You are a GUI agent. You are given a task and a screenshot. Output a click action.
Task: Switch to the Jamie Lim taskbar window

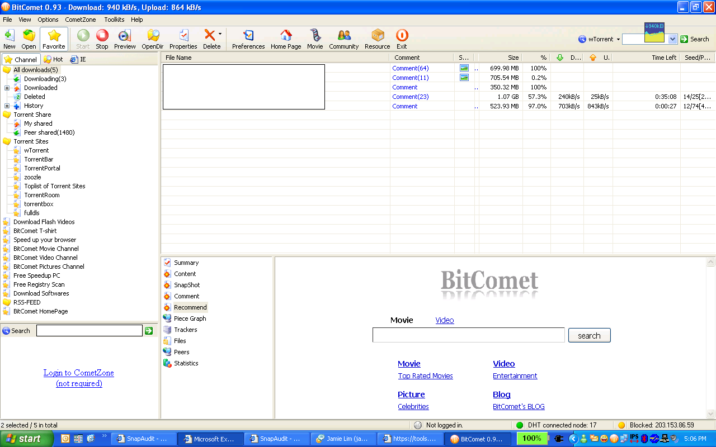click(343, 439)
